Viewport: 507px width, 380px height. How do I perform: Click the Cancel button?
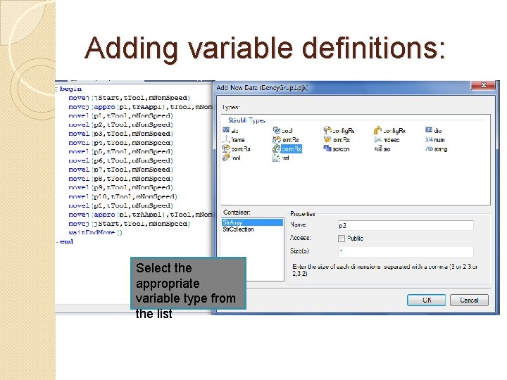pos(469,300)
